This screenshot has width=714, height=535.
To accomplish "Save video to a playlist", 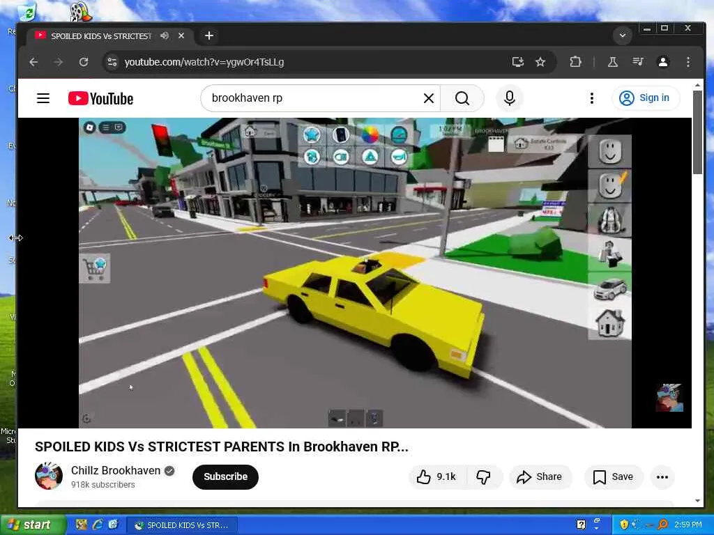I will tap(614, 476).
